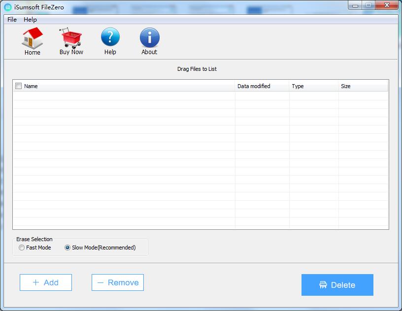Open the Home page via toolbar icon
The height and width of the screenshot is (311, 402).
coord(32,37)
